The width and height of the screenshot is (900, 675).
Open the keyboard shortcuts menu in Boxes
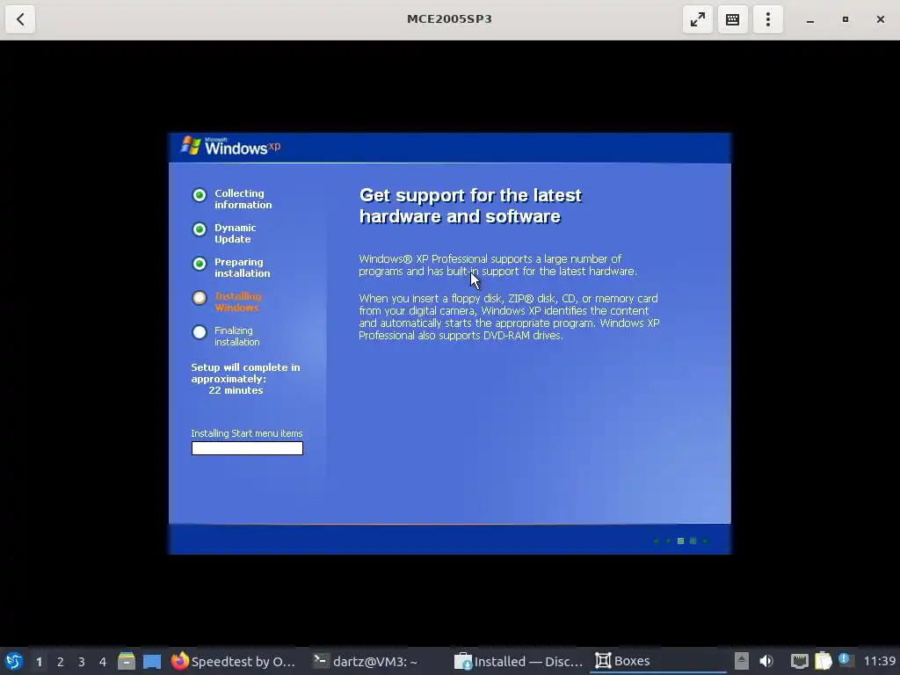[732, 19]
